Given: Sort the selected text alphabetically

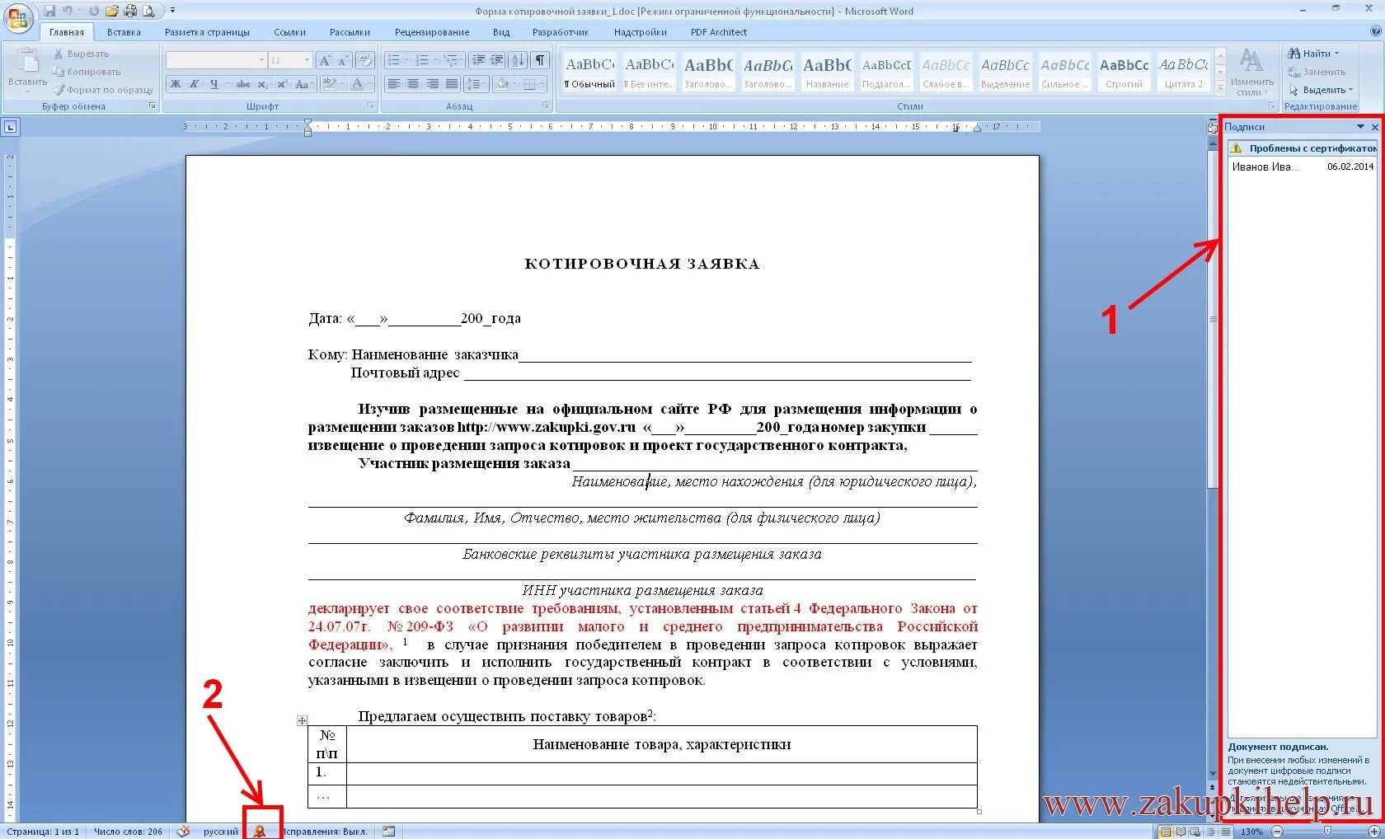Looking at the screenshot, I should coord(518,60).
